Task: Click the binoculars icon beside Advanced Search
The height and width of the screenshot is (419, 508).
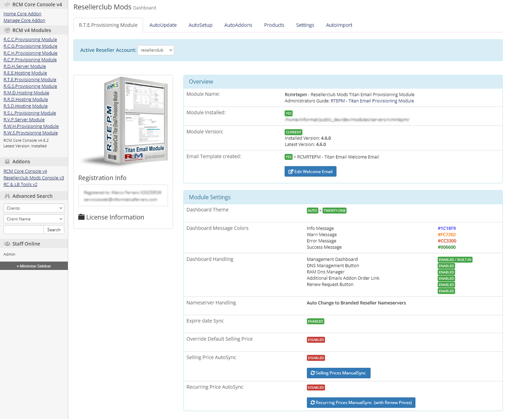Action: (7, 196)
